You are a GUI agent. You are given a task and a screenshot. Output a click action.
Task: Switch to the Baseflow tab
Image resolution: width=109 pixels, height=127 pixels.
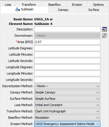pyautogui.click(x=54, y=5)
